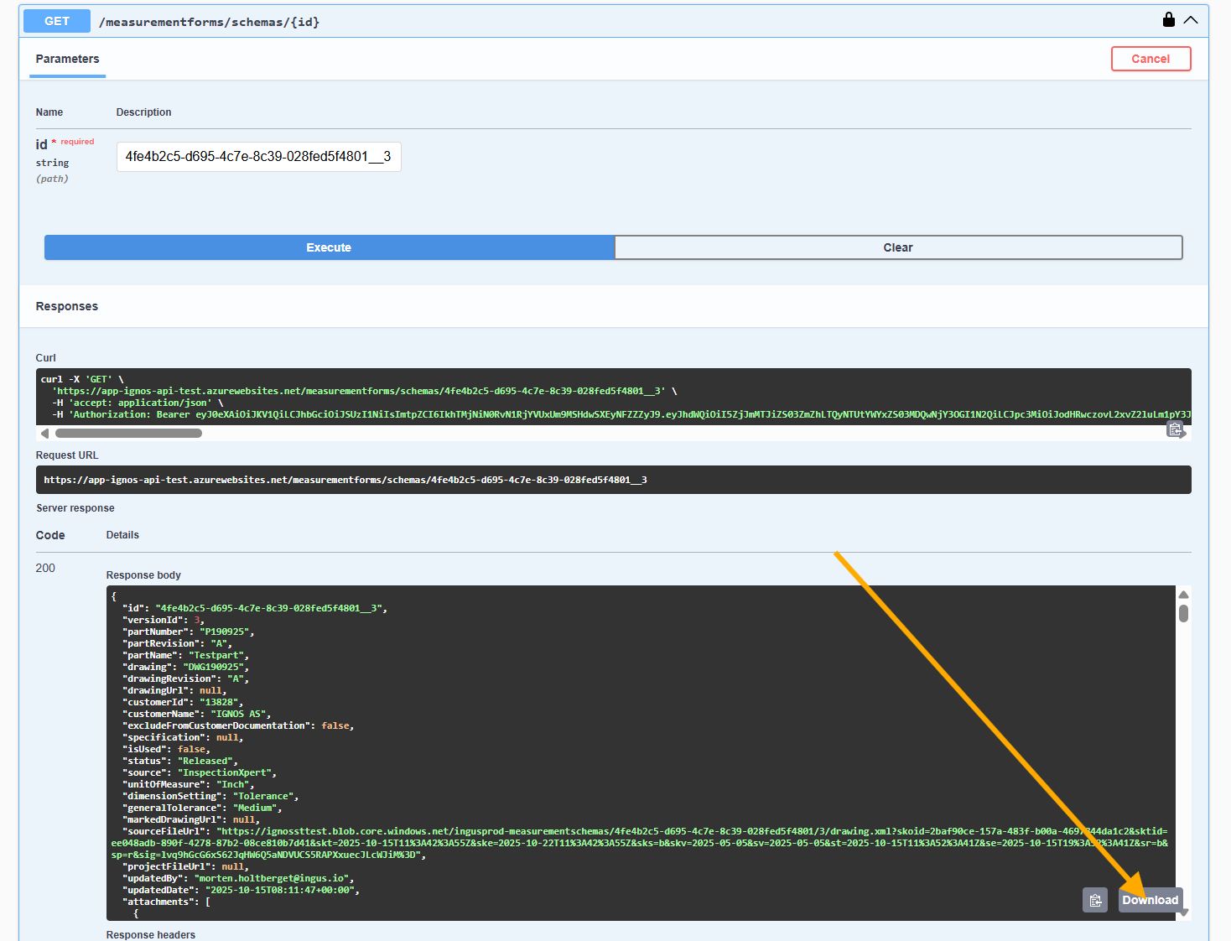Cancel editing the operation
The width and height of the screenshot is (1231, 941).
point(1150,59)
